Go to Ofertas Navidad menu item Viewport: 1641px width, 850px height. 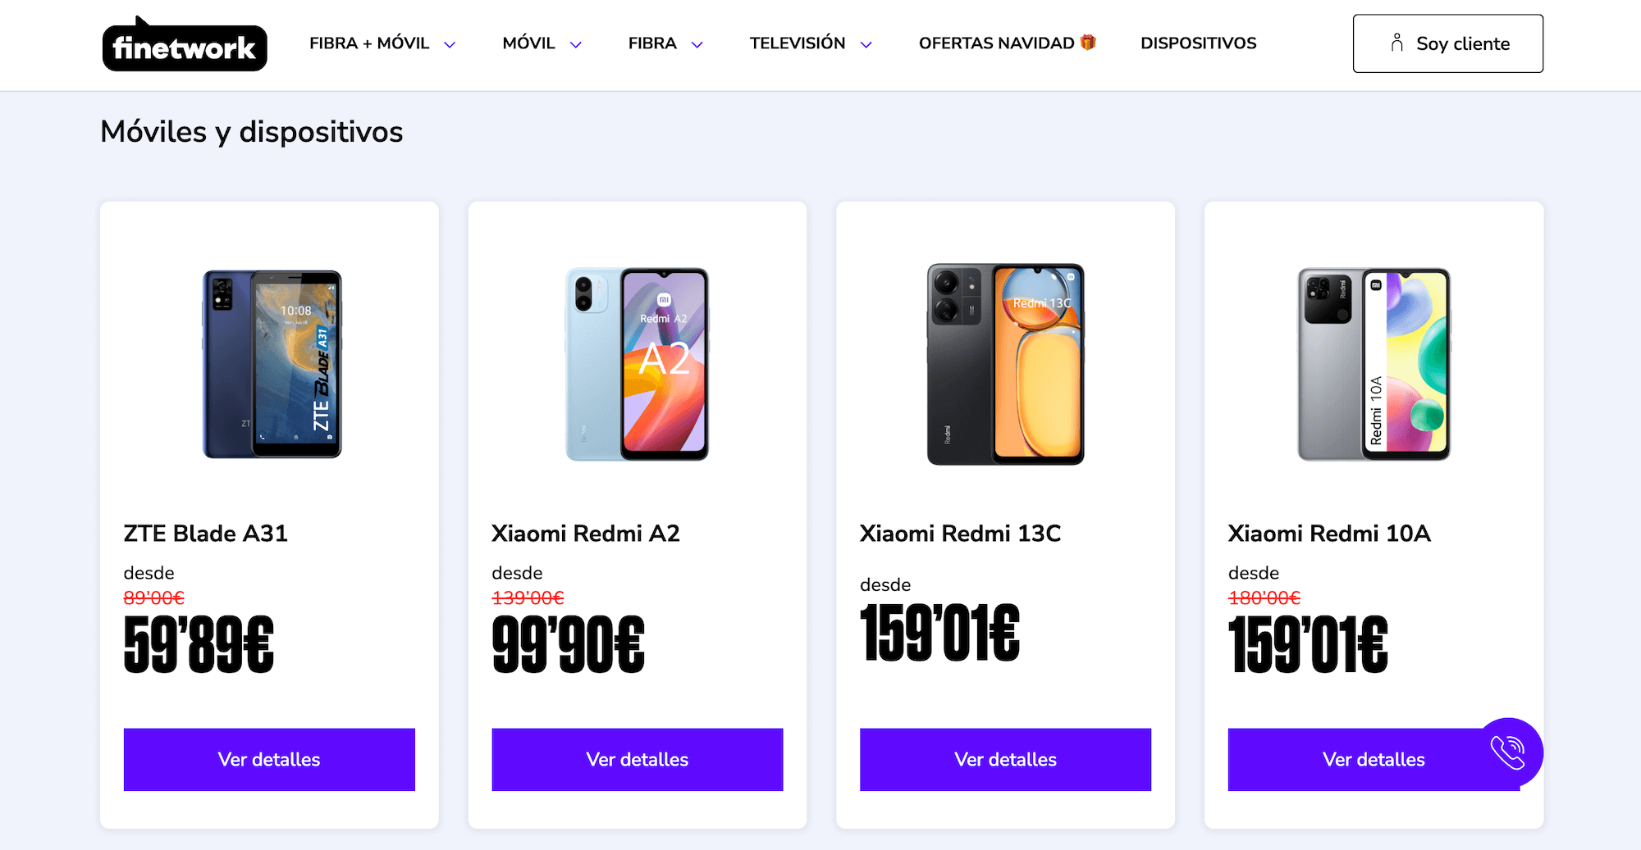pyautogui.click(x=996, y=43)
